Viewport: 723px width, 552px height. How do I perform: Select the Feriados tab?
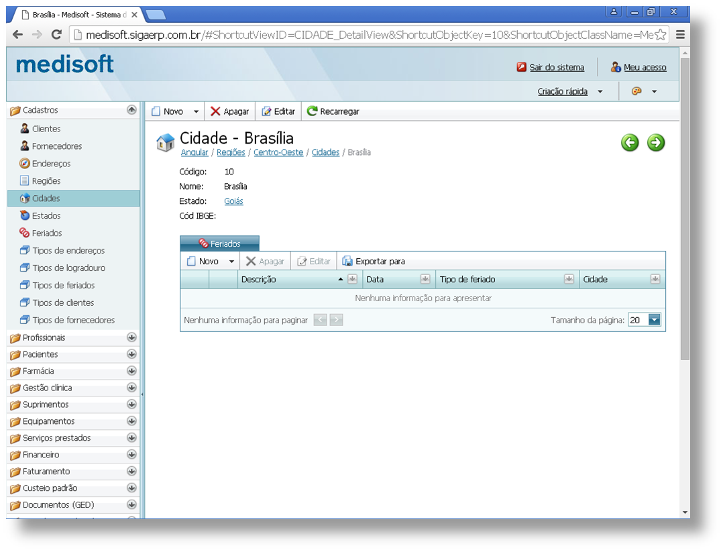(x=219, y=243)
